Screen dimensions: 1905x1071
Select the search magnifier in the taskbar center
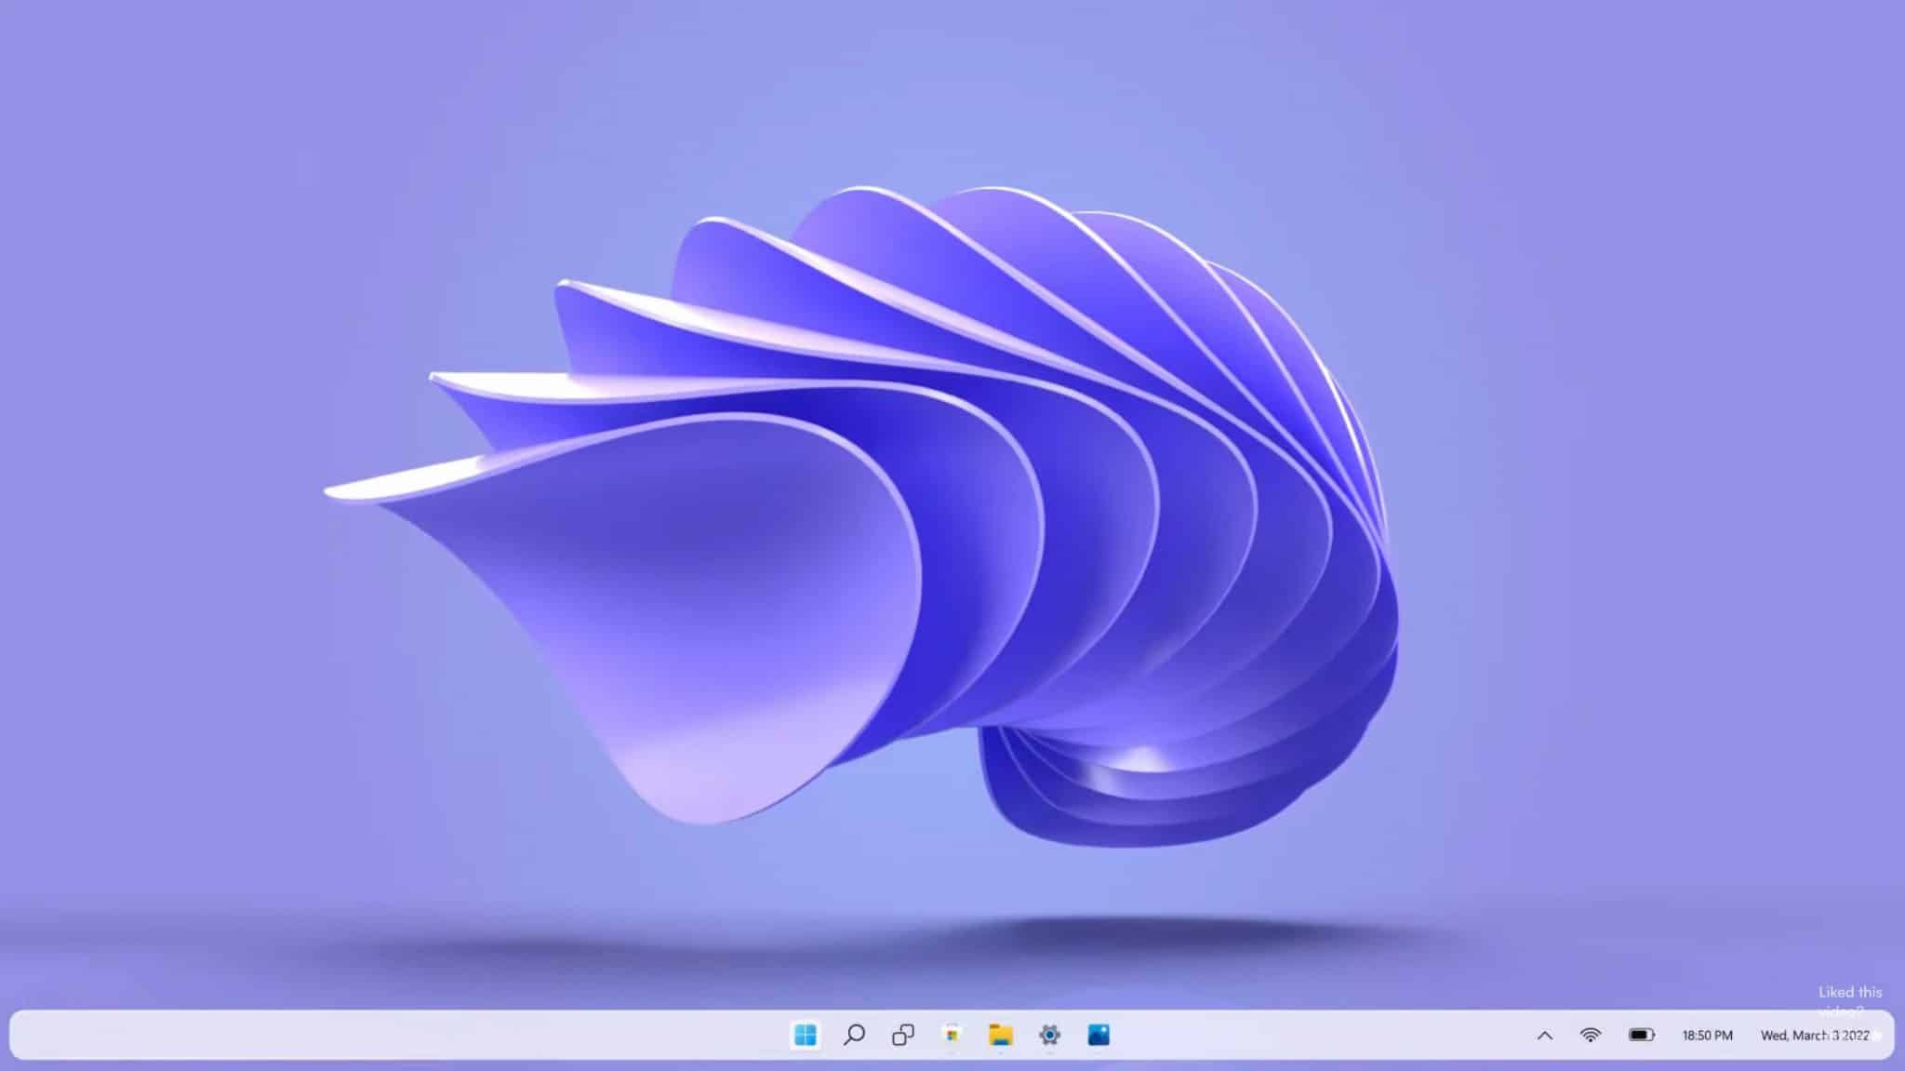pyautogui.click(x=855, y=1035)
